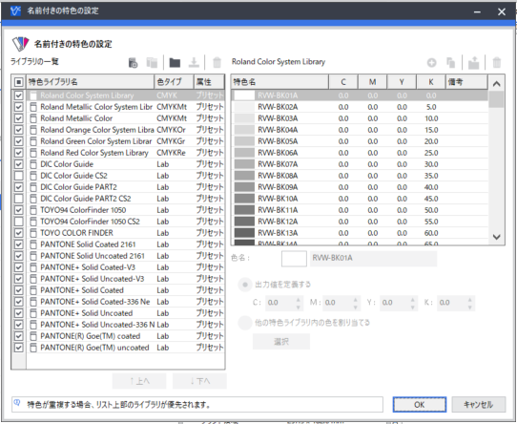This screenshot has width=517, height=424.
Task: Click the library icon of Roland Metallic Color
Action: coord(33,118)
